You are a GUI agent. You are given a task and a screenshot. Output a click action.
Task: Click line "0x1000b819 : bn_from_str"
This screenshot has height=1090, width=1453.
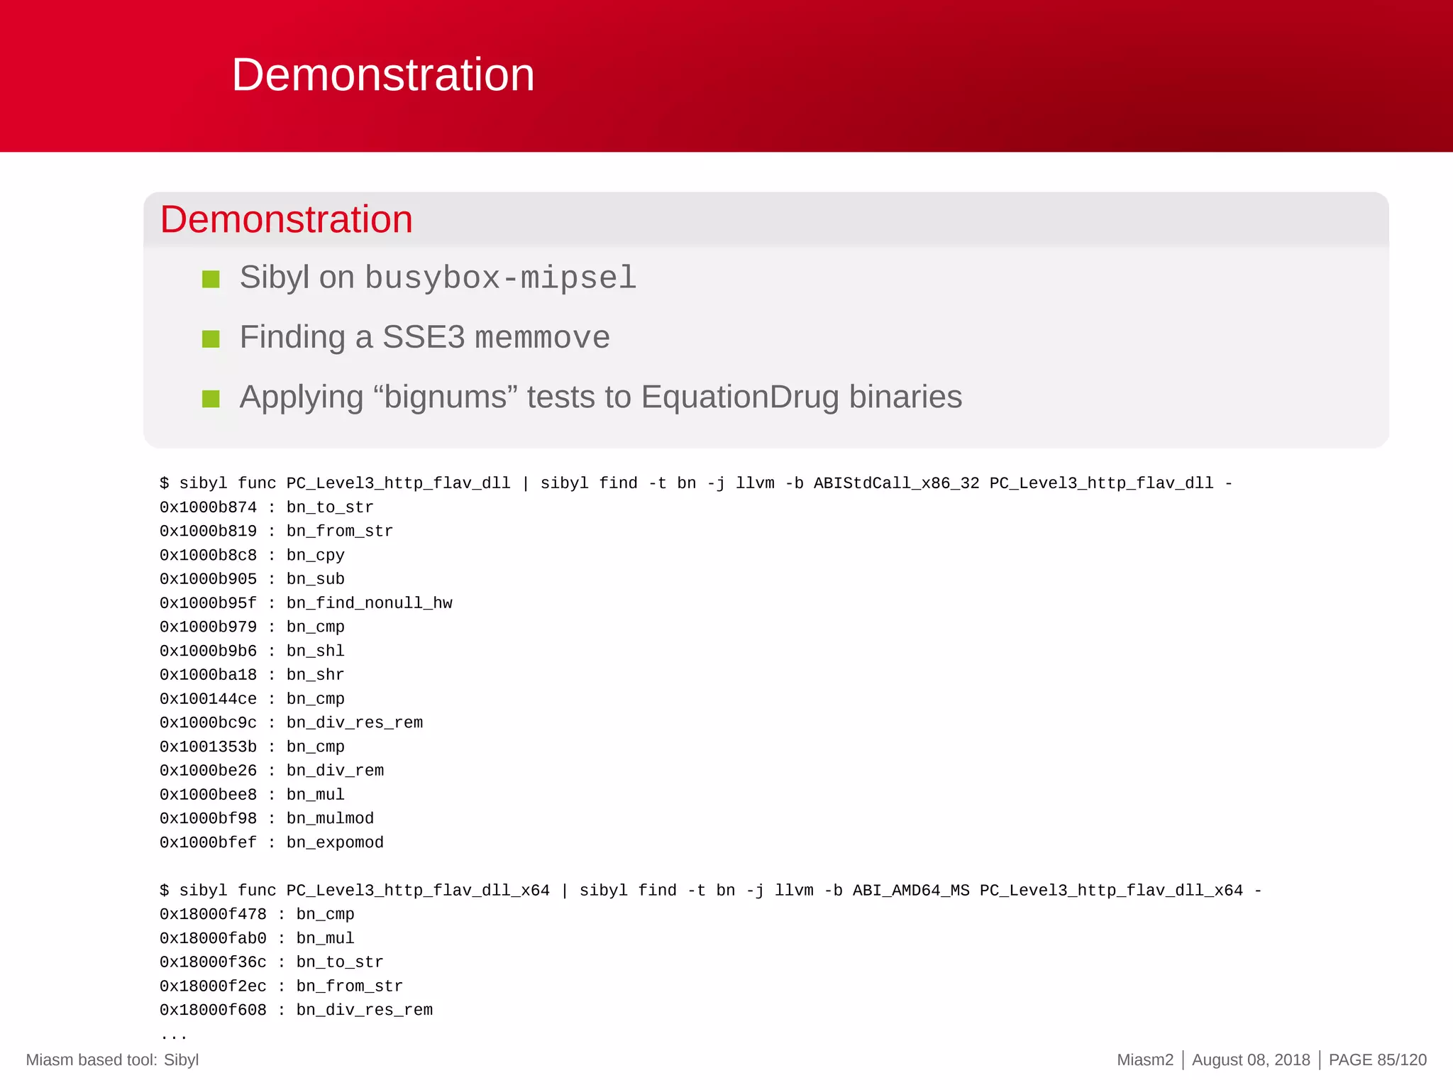point(276,531)
